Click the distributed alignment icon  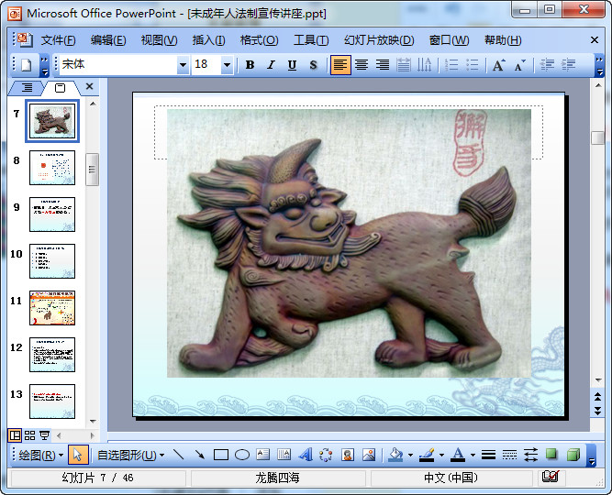tap(404, 65)
